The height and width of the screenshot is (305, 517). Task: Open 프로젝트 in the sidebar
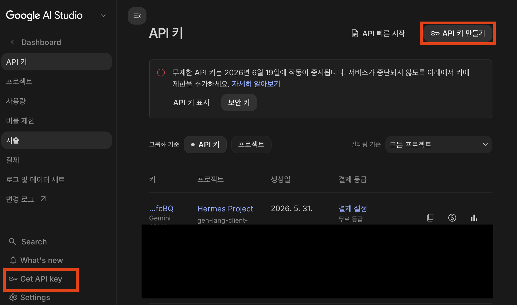[x=57, y=81]
